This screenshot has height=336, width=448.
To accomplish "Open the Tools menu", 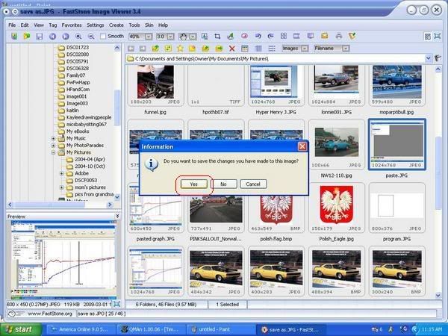I will (x=134, y=25).
